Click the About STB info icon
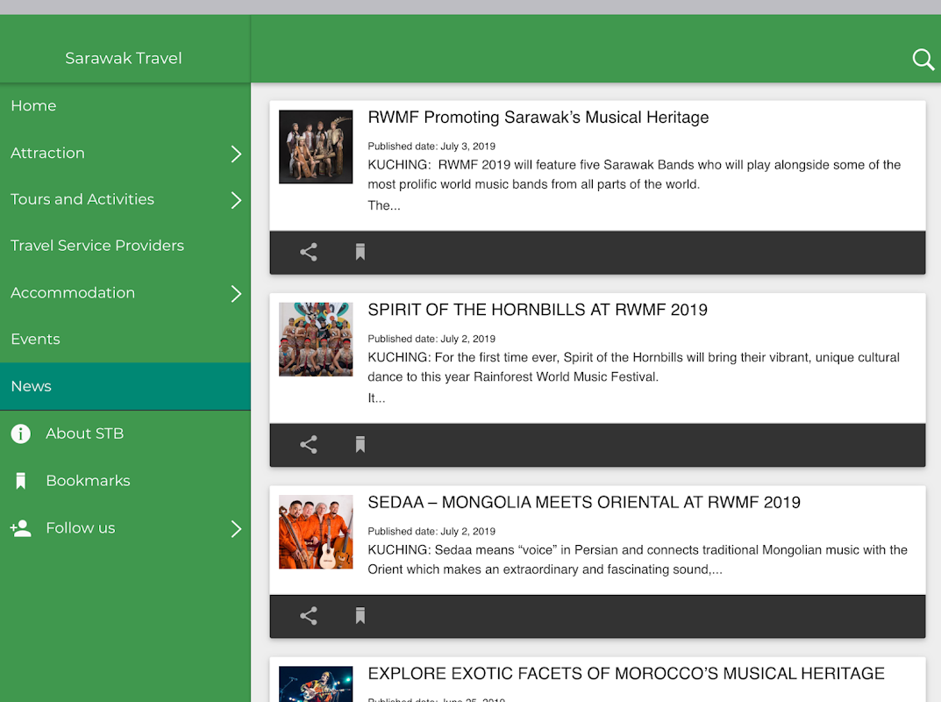 20,433
